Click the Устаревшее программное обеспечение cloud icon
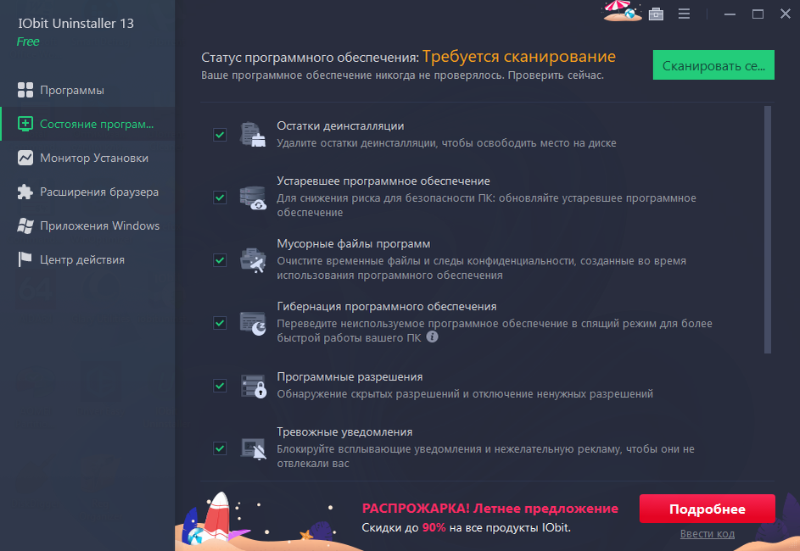The image size is (800, 551). [253, 198]
